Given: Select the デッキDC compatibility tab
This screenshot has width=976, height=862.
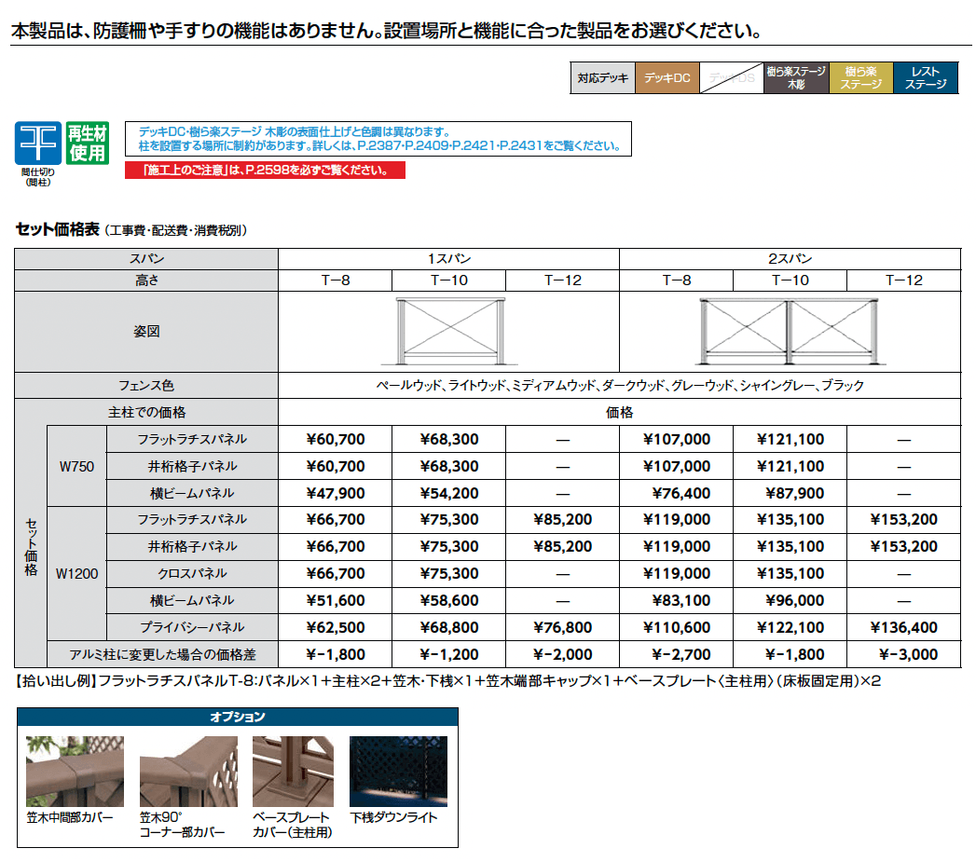Looking at the screenshot, I should coord(668,78).
